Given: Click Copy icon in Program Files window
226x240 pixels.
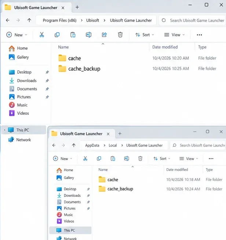Looking at the screenshot, I should (57, 35).
